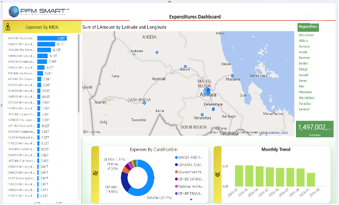Screen dimensions: 339x205
Task: Click the PFM SMART globe logo
Action: point(14,11)
